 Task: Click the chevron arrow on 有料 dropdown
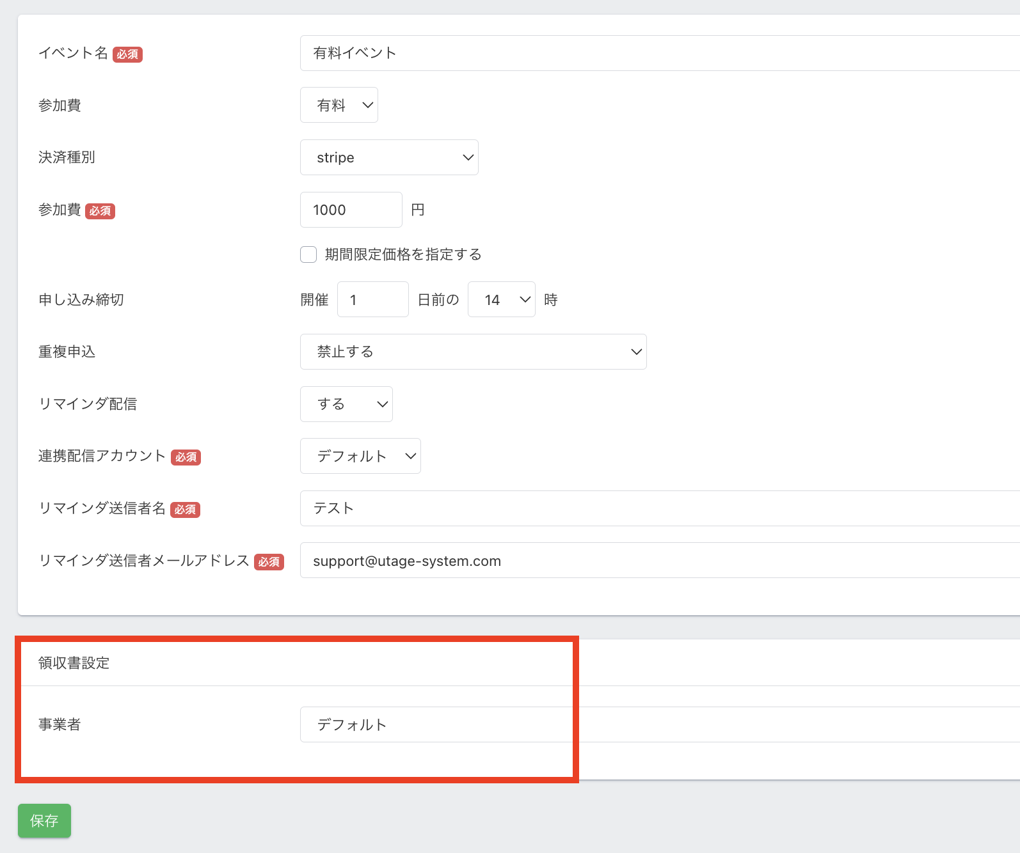pyautogui.click(x=367, y=105)
